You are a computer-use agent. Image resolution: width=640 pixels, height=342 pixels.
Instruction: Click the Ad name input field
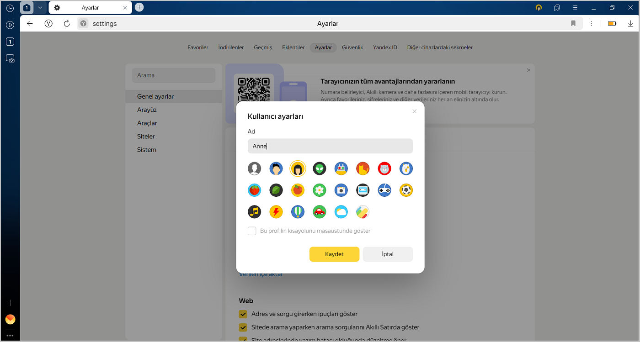pyautogui.click(x=330, y=146)
